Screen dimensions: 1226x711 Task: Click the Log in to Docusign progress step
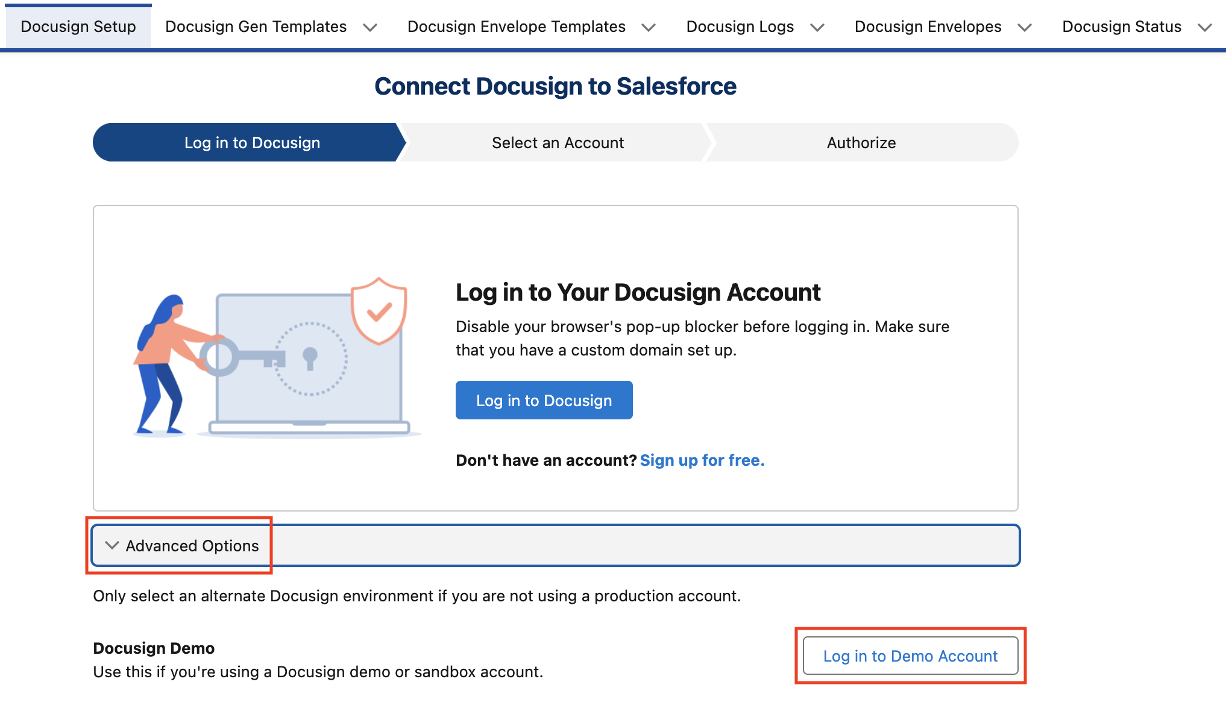pos(251,142)
